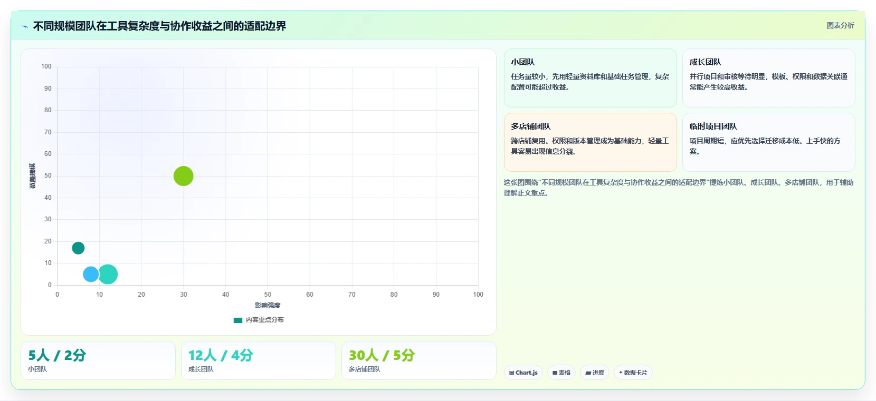Select the turquoise bubble near influence 12
Screen dimensions: 876x401
[108, 274]
